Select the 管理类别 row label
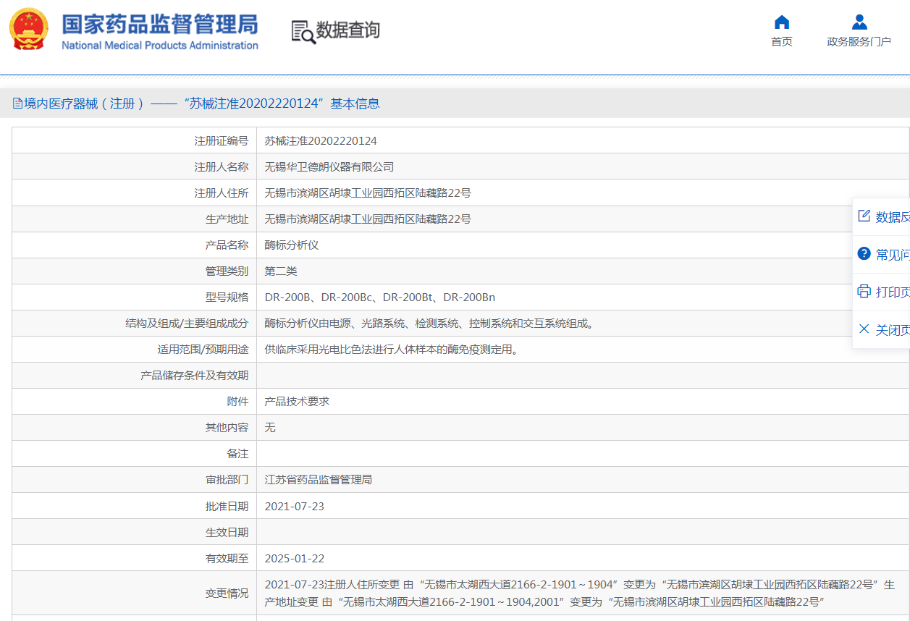Viewport: 910px width, 621px height. 227,271
